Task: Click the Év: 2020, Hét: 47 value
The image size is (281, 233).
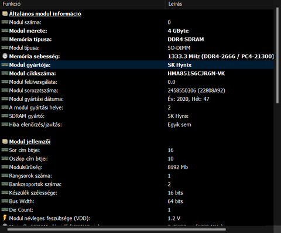Action: (x=189, y=99)
